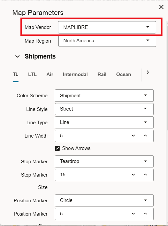The image size is (168, 226).
Task: Select the TL tab
Action: pyautogui.click(x=16, y=74)
